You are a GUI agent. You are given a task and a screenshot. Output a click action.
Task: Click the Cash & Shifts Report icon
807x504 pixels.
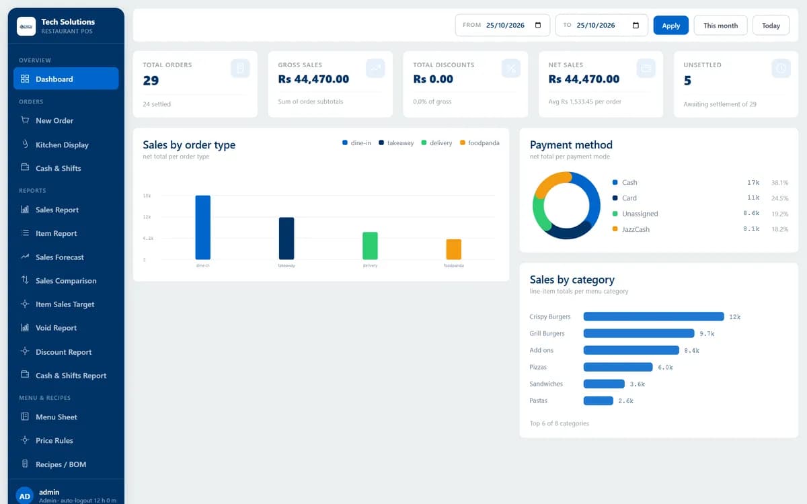(25, 375)
